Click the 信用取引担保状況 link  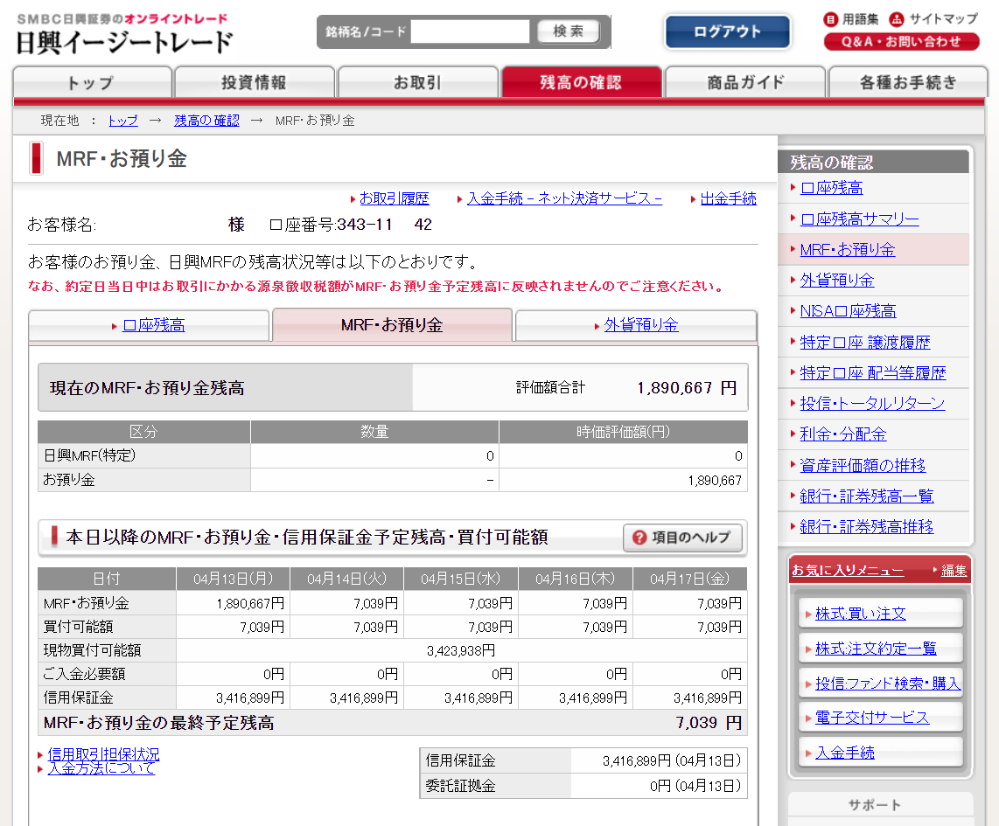point(103,754)
